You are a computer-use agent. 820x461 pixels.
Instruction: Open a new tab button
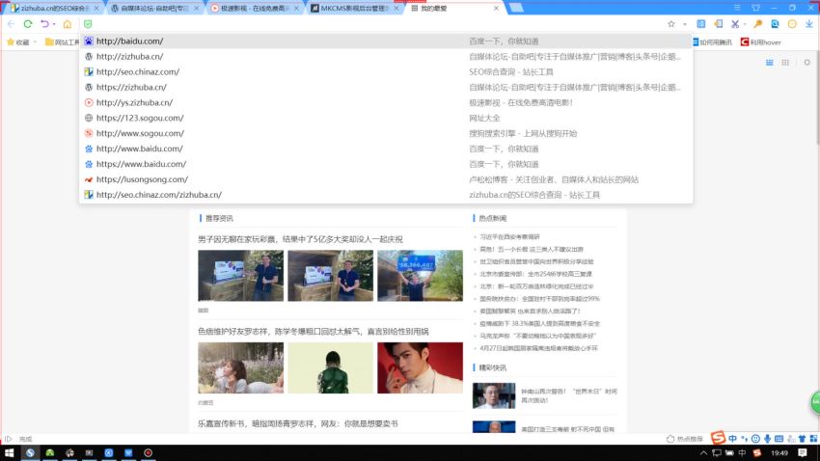pos(516,8)
